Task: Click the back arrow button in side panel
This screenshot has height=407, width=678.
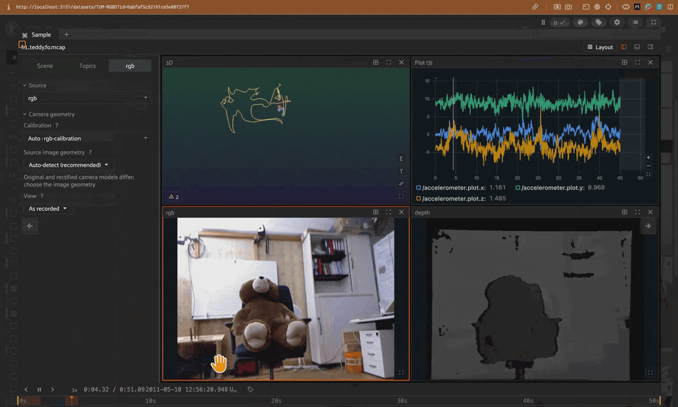Action: 30,226
